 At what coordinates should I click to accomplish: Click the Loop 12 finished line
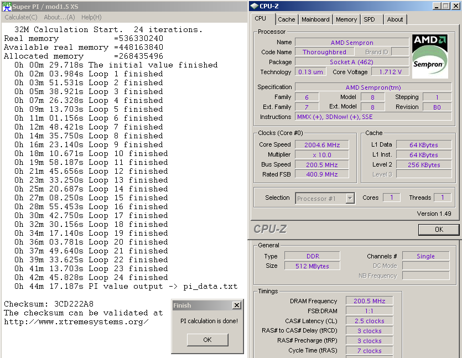coord(91,171)
